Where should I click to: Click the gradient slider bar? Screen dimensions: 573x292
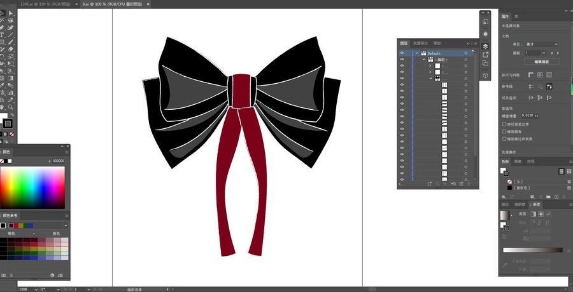(533, 250)
